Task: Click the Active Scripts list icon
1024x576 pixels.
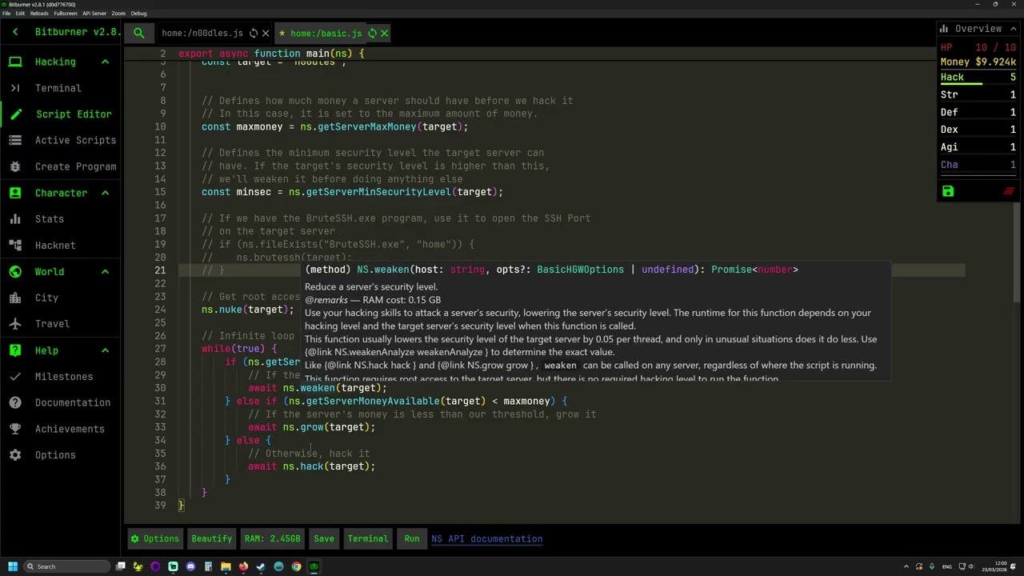Action: pos(15,140)
